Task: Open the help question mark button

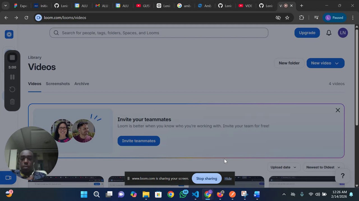Action: (342, 176)
